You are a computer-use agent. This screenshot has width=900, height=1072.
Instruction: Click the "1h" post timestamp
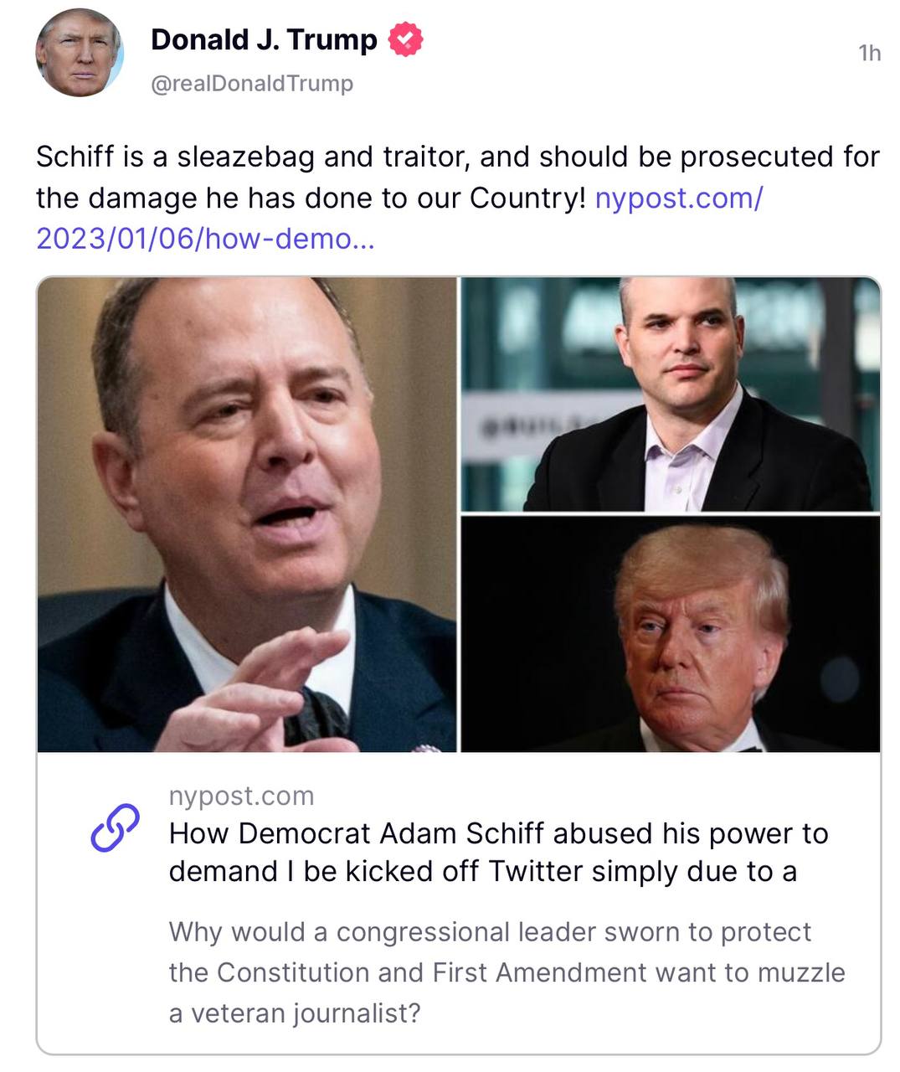pos(869,54)
